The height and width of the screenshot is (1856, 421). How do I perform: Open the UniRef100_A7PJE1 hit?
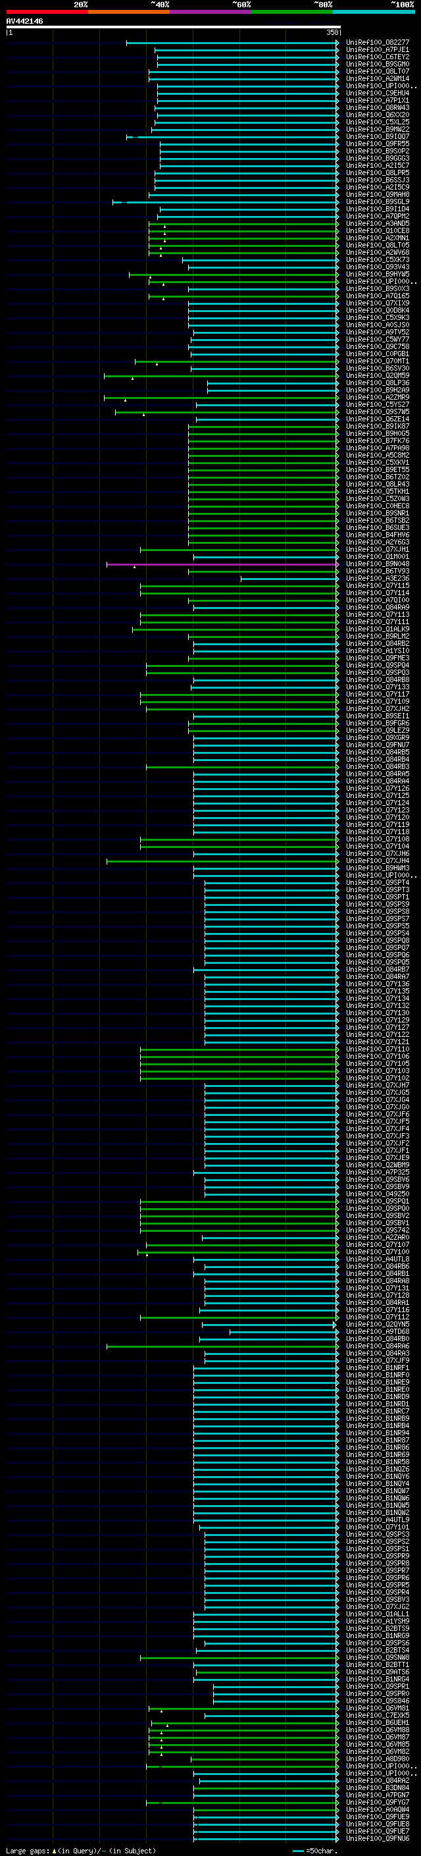coord(377,50)
